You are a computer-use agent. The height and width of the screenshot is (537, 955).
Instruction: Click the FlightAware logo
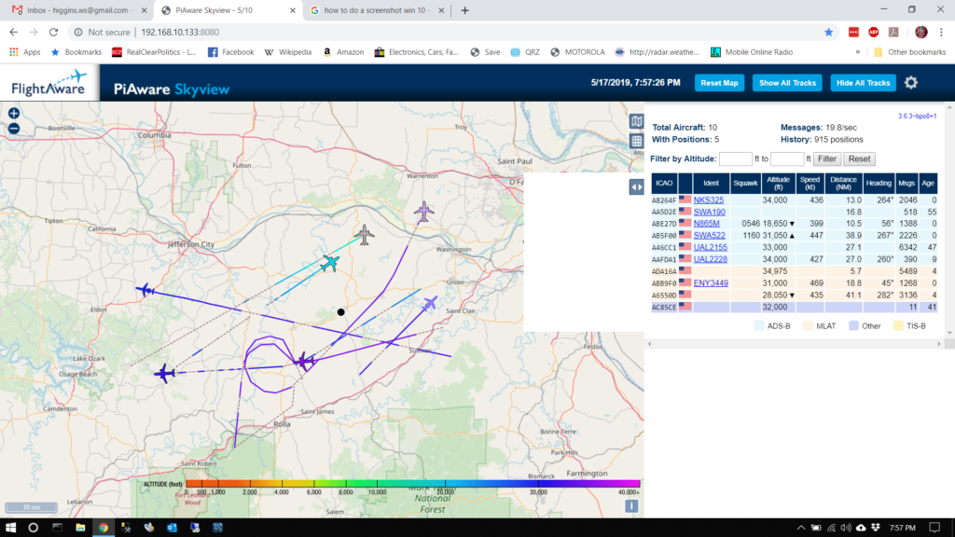tap(48, 83)
